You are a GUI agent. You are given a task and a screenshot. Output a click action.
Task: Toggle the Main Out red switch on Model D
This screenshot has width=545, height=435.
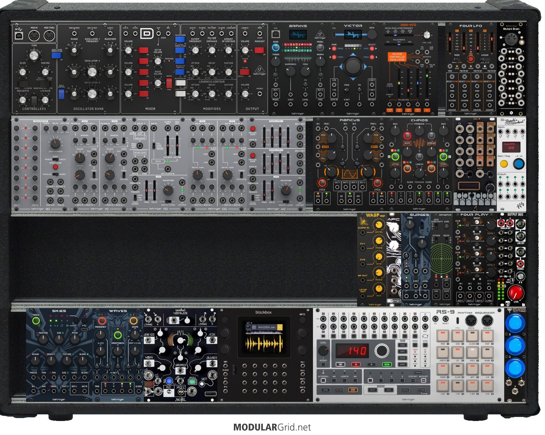coord(260,50)
